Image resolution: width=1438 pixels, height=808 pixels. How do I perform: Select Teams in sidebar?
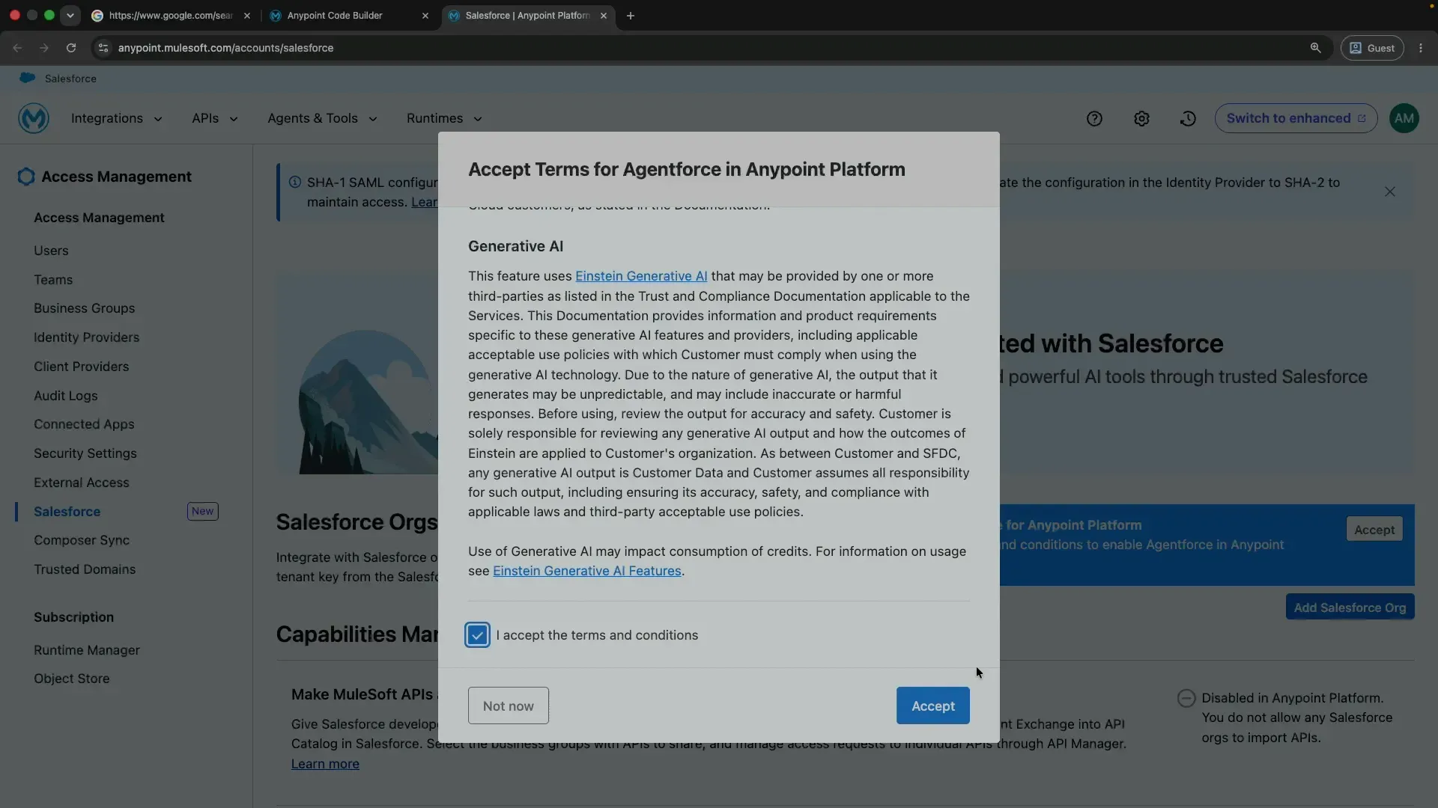[x=53, y=280]
